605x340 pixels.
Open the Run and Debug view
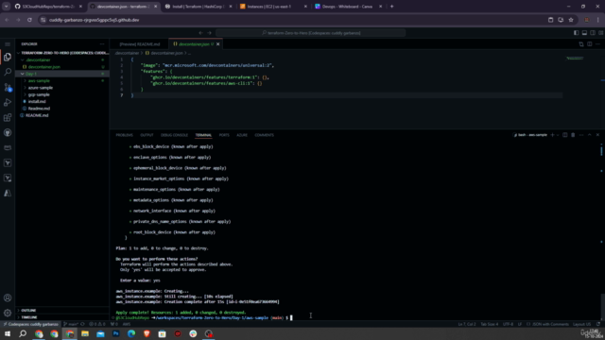tap(8, 103)
